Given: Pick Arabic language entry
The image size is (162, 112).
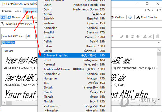Looking at the screenshot, I should click(x=74, y=14).
